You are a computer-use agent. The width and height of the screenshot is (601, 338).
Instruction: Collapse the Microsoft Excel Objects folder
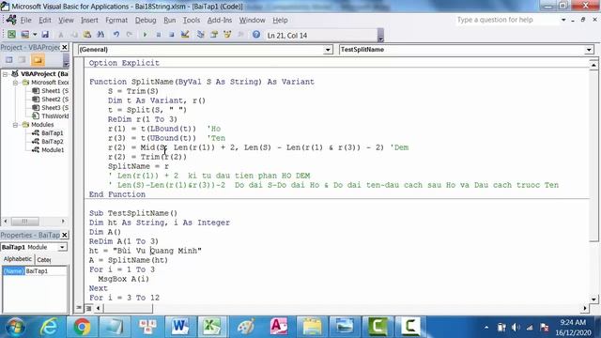[15, 83]
